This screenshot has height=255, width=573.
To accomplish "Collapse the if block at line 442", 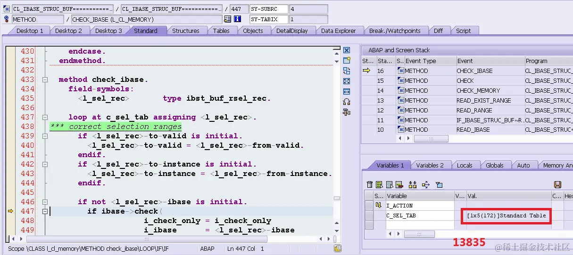I will [x=45, y=164].
